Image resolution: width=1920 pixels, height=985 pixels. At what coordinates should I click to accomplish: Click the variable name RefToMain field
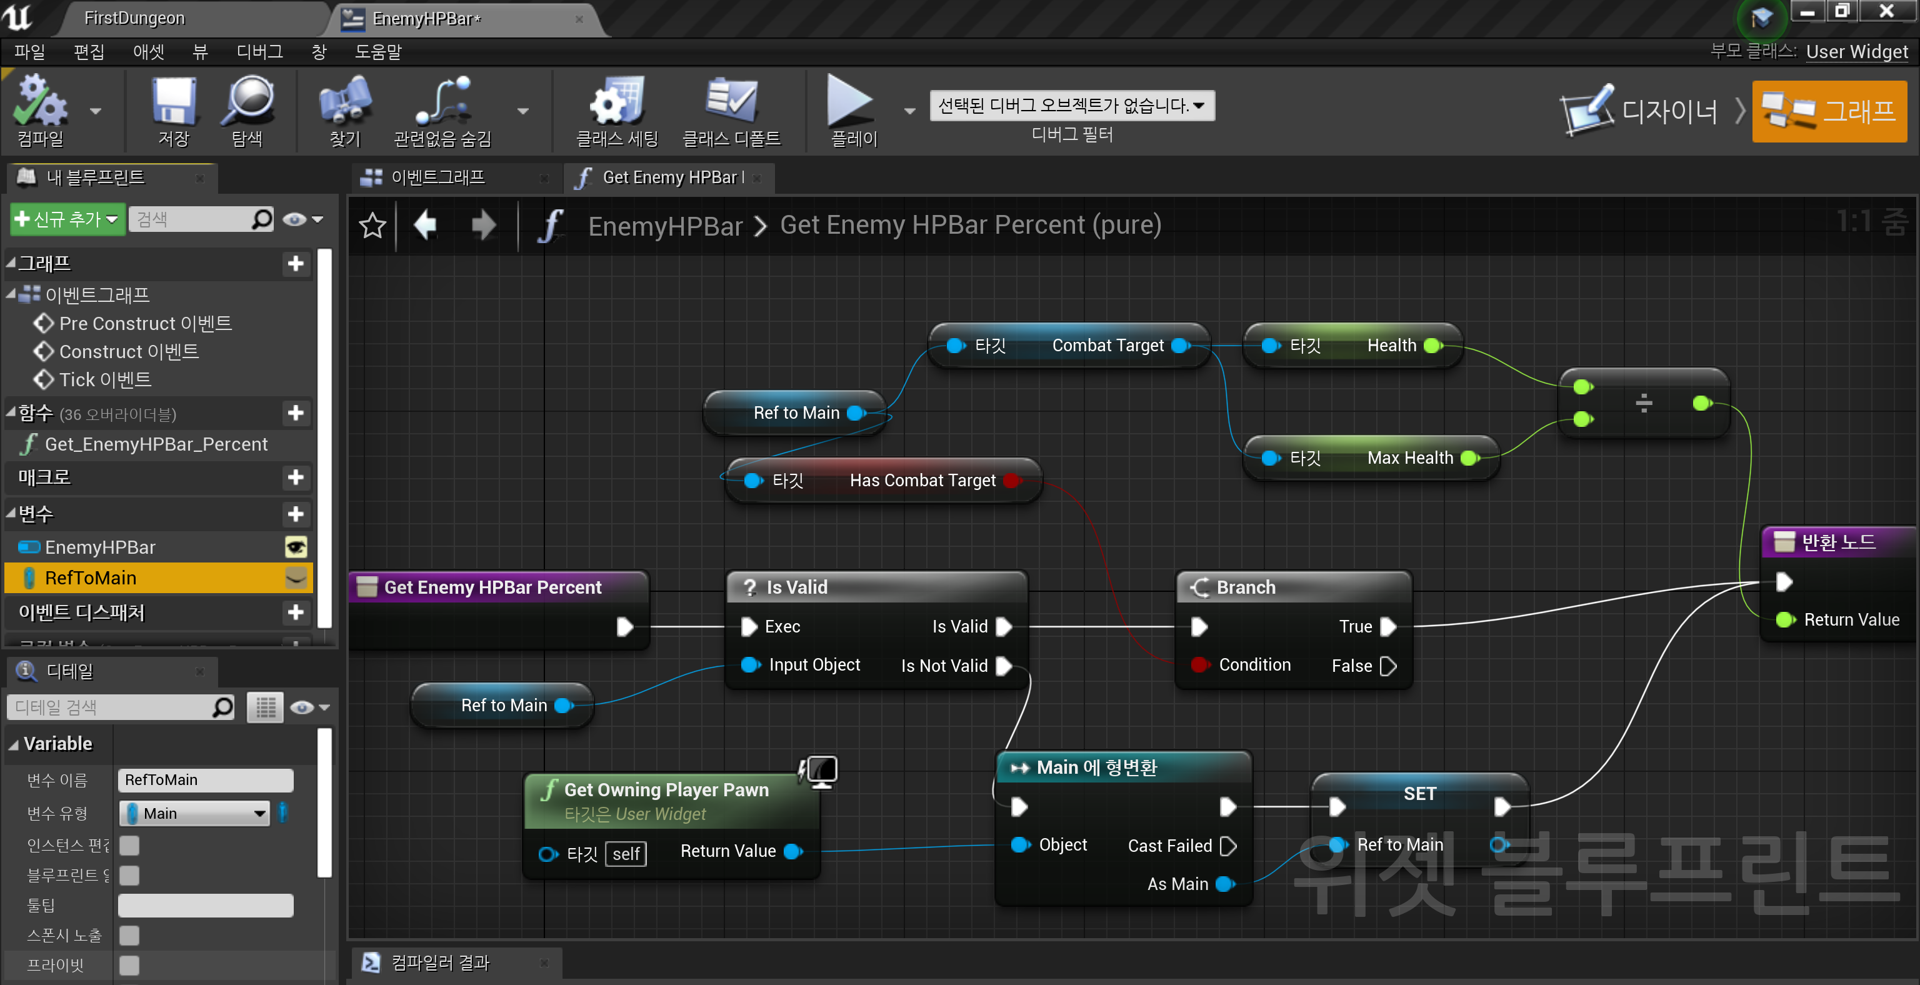(205, 779)
